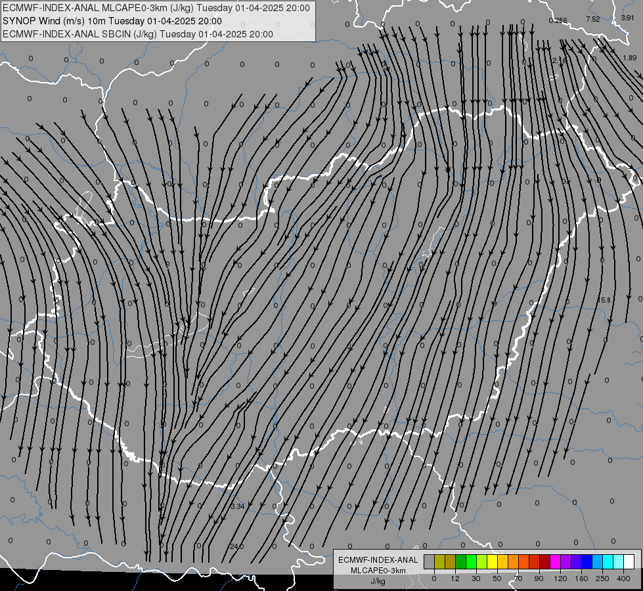Click the magenta swatch left of tick 120

pyautogui.click(x=555, y=562)
